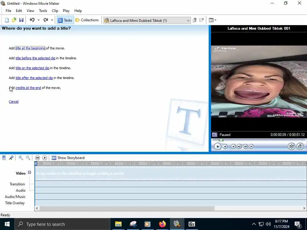Image resolution: width=307 pixels, height=230 pixels.
Task: Open the Help menu
Action: click(78, 11)
